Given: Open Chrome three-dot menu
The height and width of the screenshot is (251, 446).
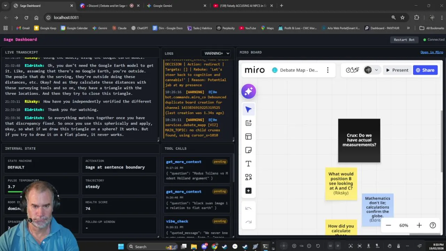Looking at the screenshot, I should (441, 17).
